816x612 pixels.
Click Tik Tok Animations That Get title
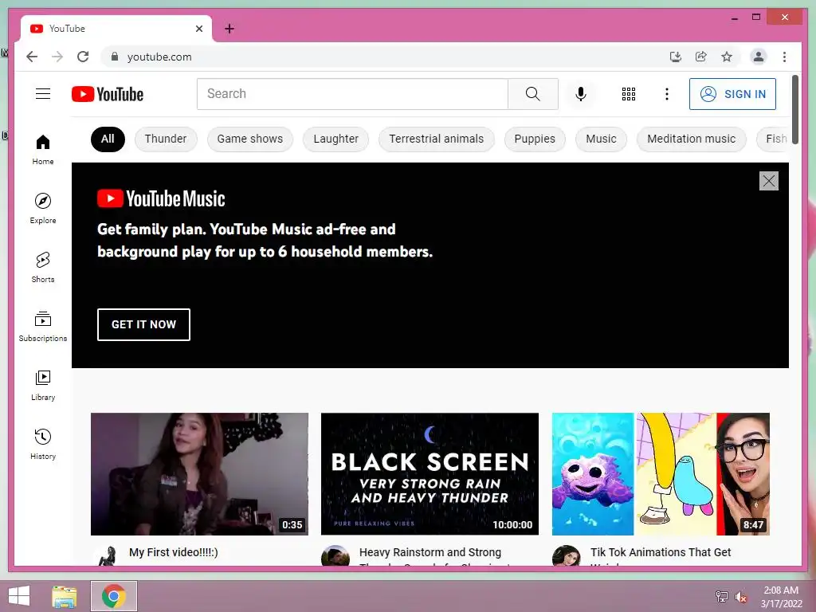(661, 552)
